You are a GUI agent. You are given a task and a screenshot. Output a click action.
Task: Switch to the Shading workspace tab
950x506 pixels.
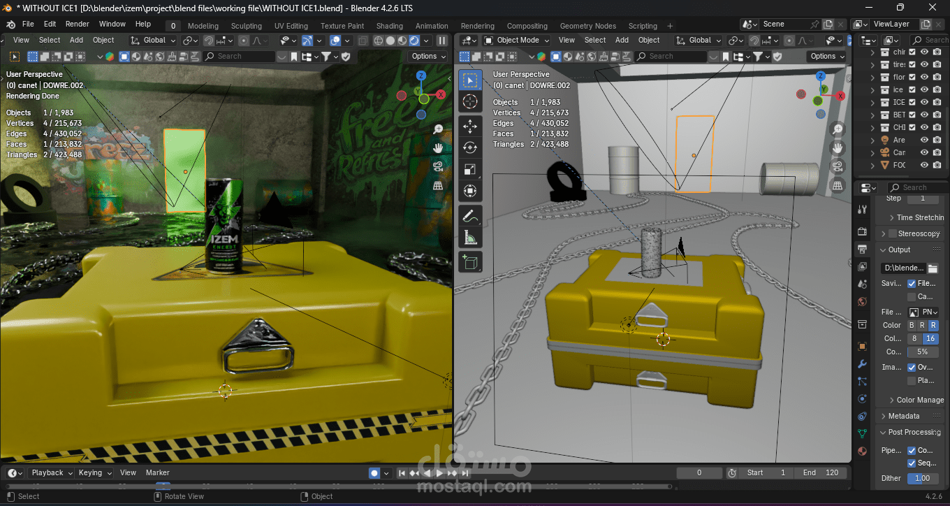pyautogui.click(x=389, y=26)
